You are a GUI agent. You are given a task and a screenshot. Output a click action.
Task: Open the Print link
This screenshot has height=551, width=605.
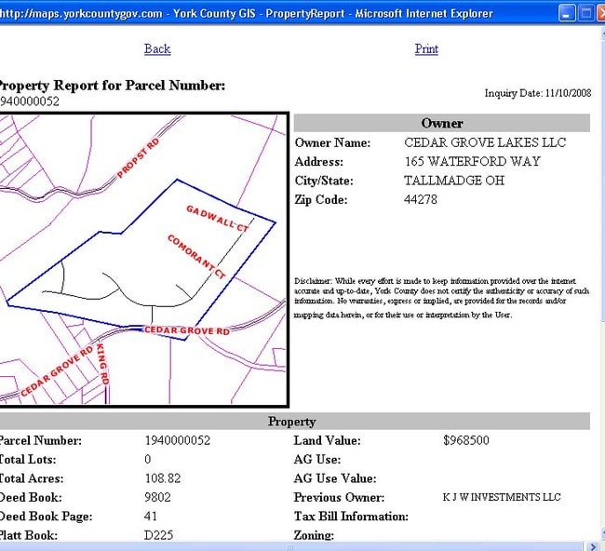[426, 48]
